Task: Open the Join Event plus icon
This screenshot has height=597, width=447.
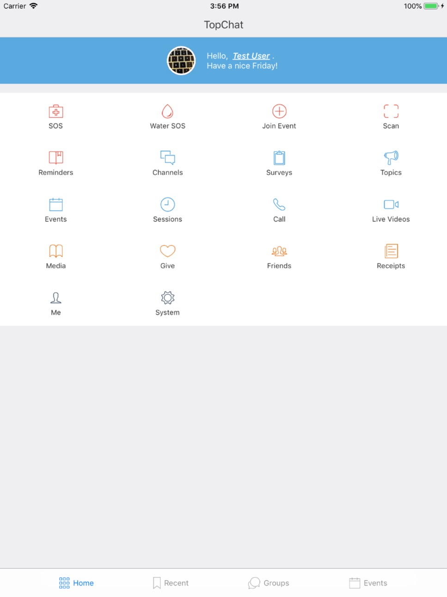Action: pos(279,112)
